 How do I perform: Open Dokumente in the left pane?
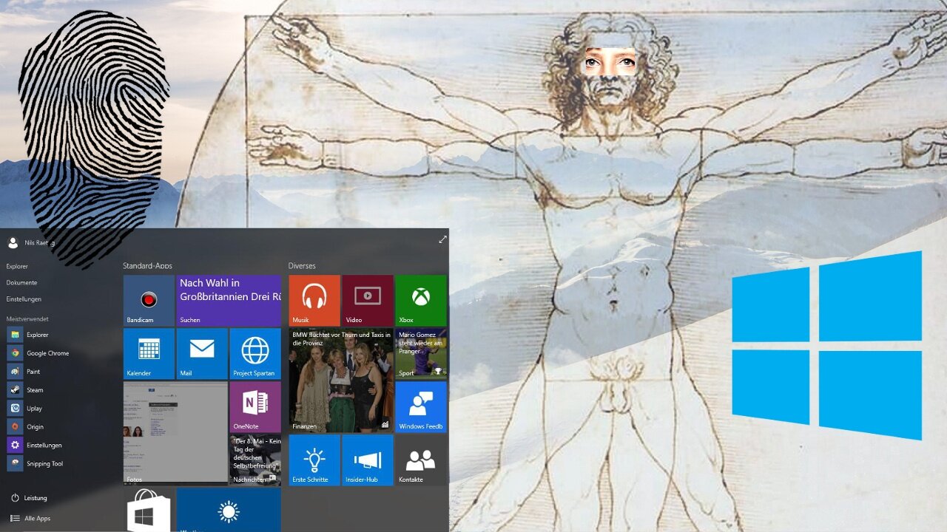click(x=21, y=283)
